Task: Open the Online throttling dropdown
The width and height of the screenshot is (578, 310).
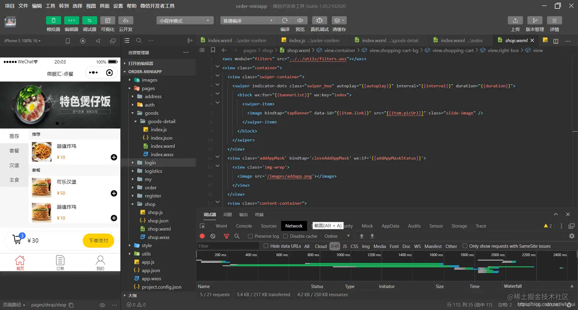Action: point(337,236)
